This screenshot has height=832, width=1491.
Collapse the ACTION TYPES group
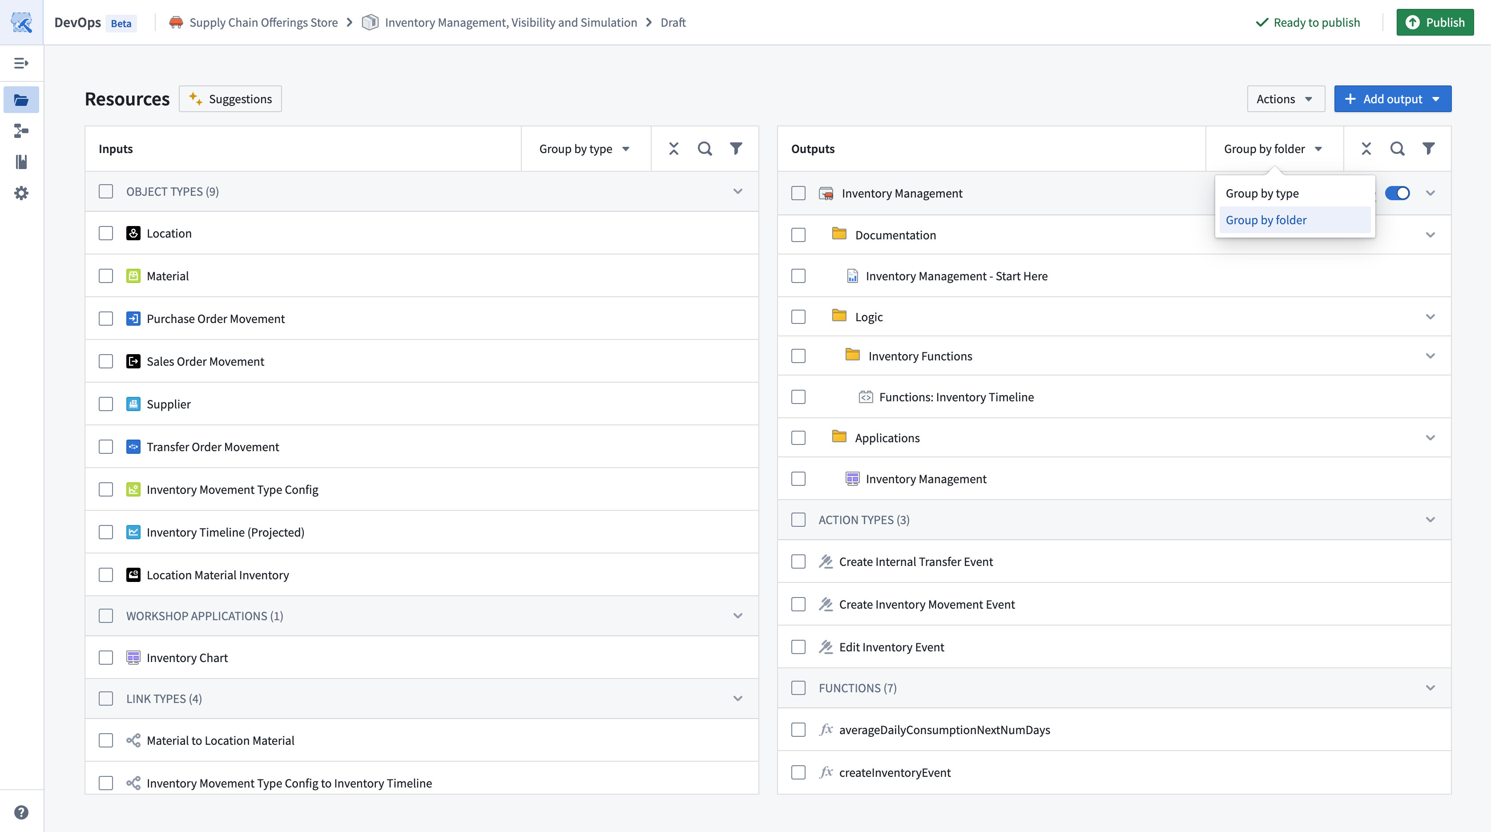click(x=1430, y=519)
